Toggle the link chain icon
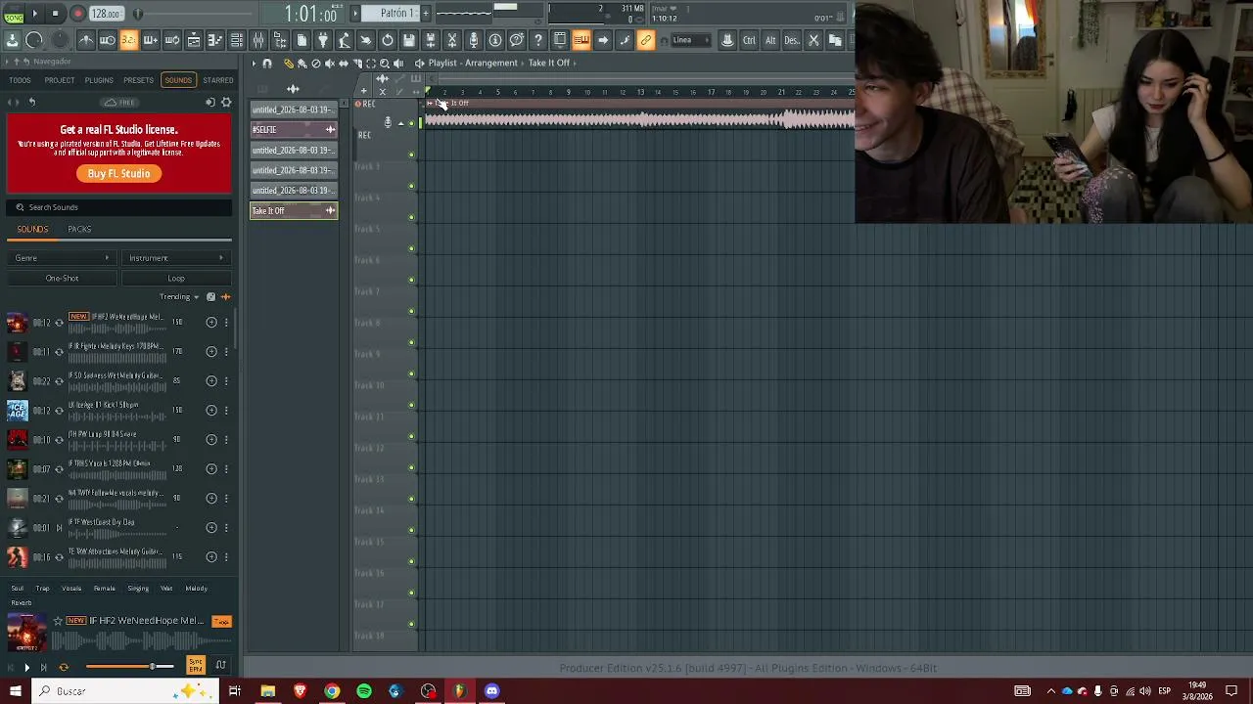The image size is (1253, 704). [646, 40]
